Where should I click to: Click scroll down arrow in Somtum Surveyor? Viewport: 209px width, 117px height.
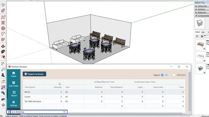point(189,113)
